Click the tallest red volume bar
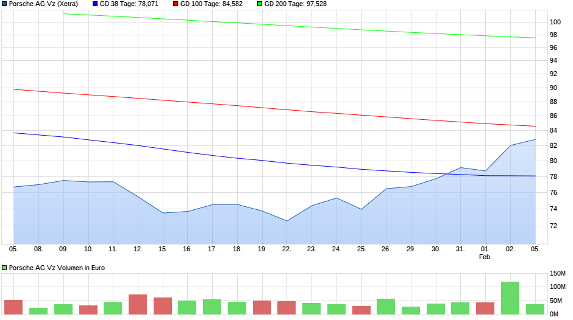 (138, 304)
